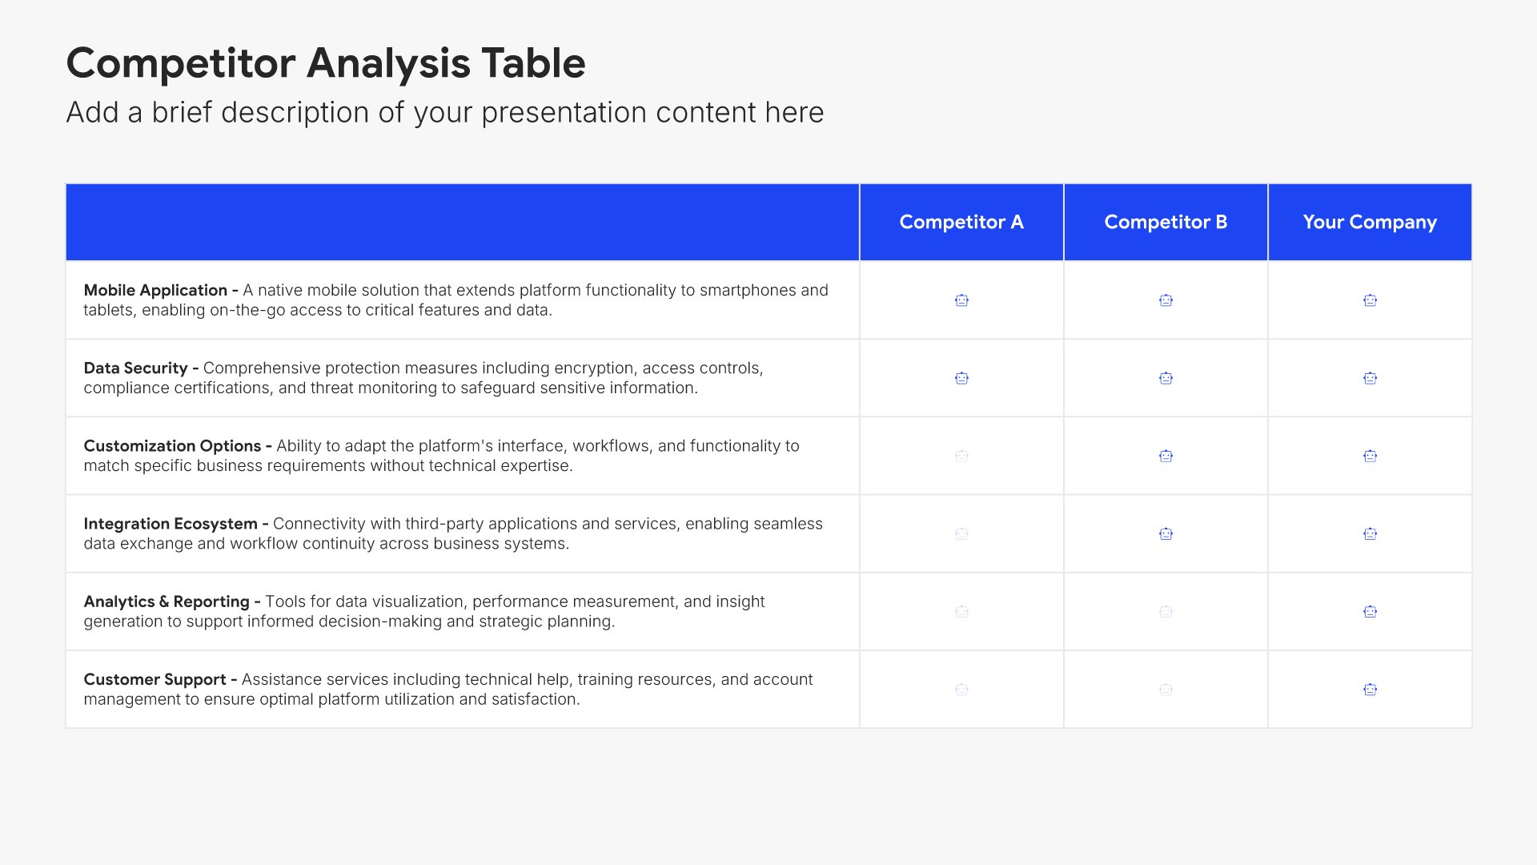The height and width of the screenshot is (865, 1537).
Task: Click Your Company's Mobile Application icon
Action: coord(1370,300)
